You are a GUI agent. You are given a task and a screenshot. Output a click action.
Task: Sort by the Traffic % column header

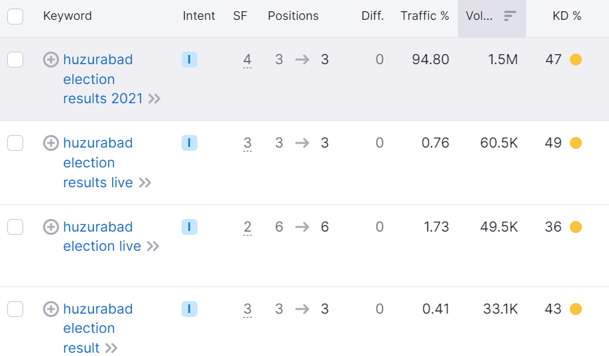pos(424,16)
